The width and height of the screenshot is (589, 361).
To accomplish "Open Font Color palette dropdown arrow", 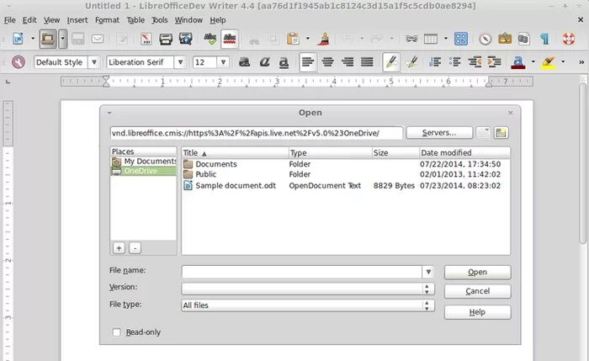I will point(533,61).
